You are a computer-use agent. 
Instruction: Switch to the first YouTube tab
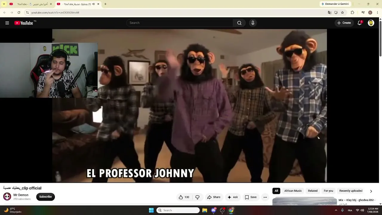[x=30, y=4]
